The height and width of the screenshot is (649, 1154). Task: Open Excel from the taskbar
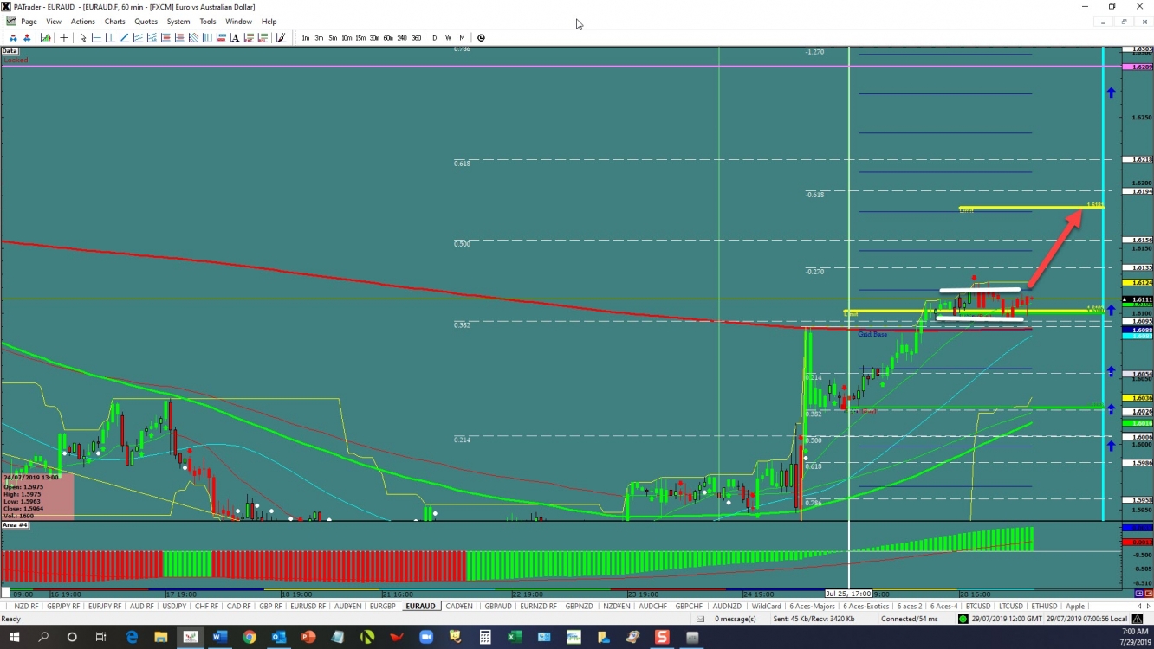pos(514,637)
